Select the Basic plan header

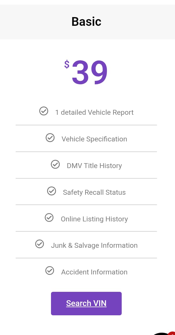[x=86, y=22]
